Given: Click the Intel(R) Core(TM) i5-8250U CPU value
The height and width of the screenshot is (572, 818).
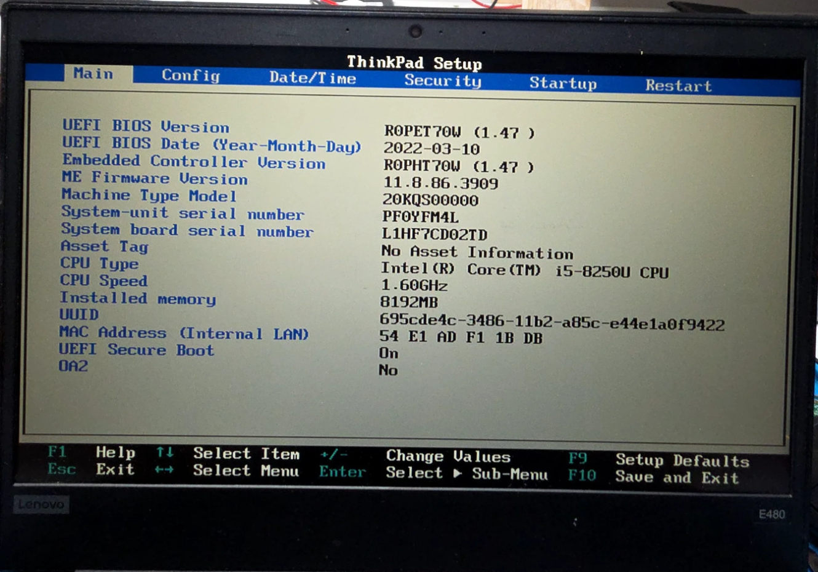Looking at the screenshot, I should 525,271.
